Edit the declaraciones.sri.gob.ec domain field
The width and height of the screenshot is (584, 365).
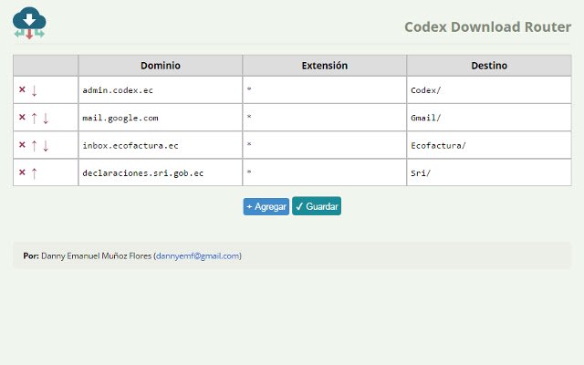coord(161,172)
